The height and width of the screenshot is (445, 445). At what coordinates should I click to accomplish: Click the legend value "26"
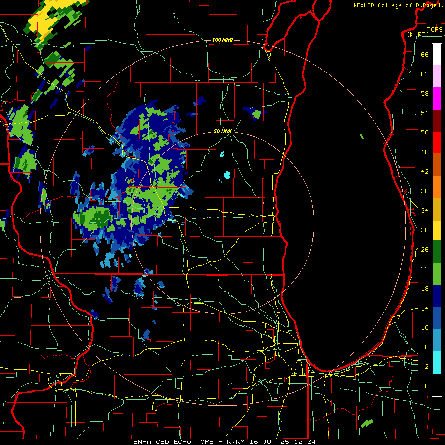pyautogui.click(x=425, y=250)
